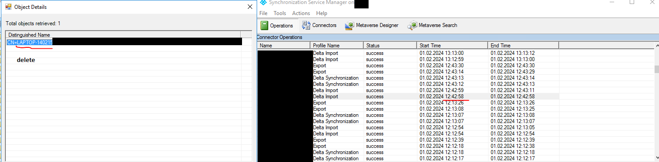Sort operations by Start Time column header

[x=452, y=45]
